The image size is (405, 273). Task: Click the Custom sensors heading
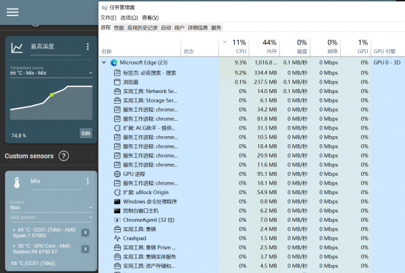tap(29, 156)
